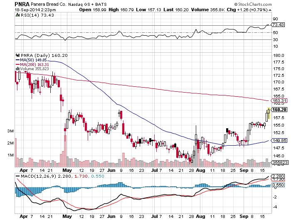Click the 149.85 MA(50) price tag
The image size is (291, 220).
279,140
